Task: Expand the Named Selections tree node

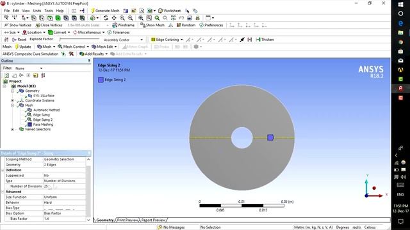Action: click(x=12, y=129)
